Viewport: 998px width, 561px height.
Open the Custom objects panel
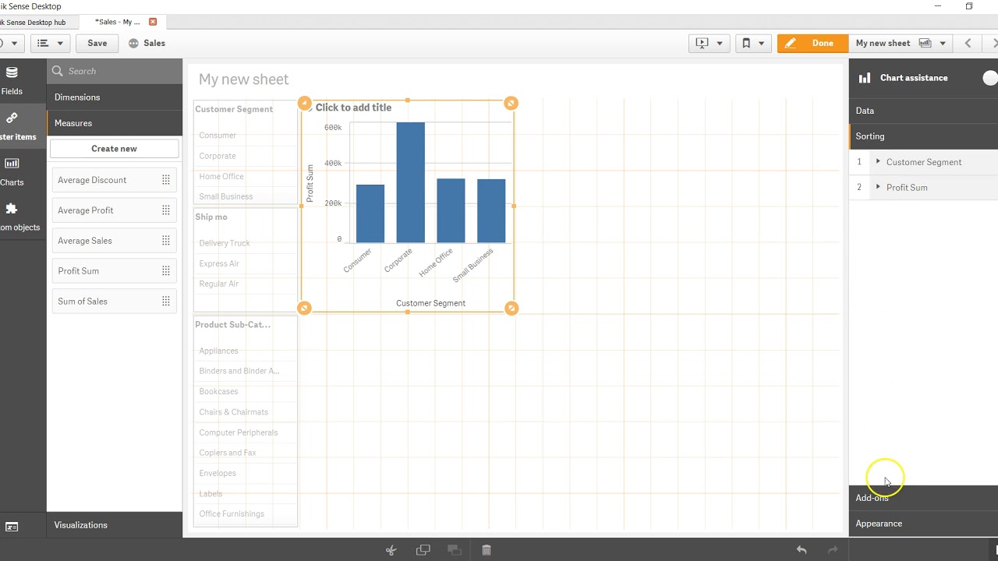(12, 216)
